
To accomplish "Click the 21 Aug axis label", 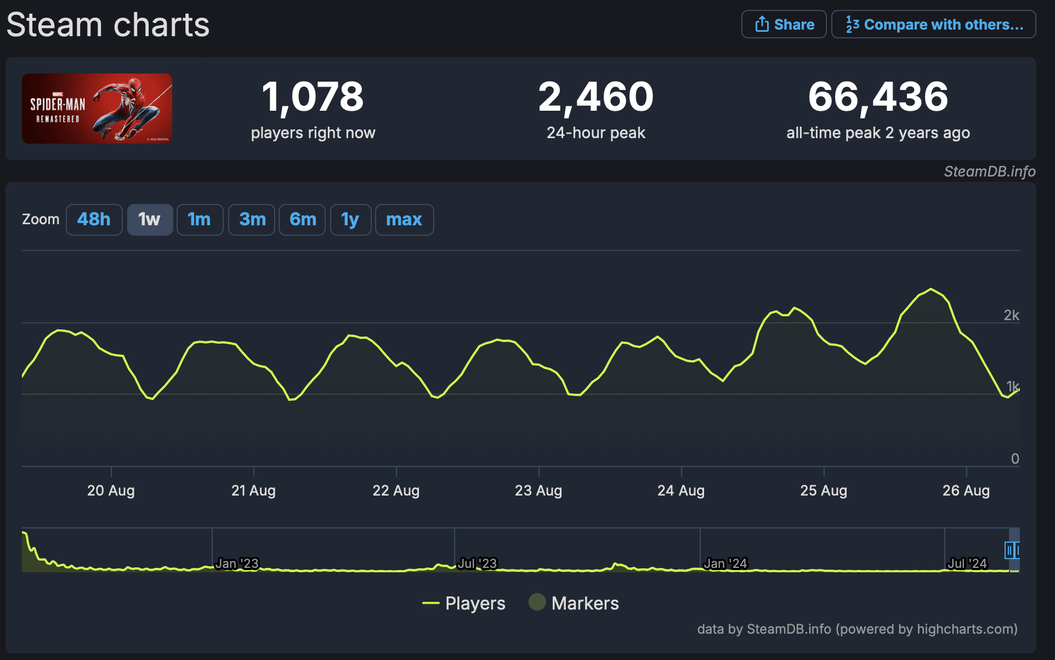I will [253, 490].
